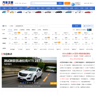Show the next carousel slide
Screen dimensions: 95x95
coord(56,71)
